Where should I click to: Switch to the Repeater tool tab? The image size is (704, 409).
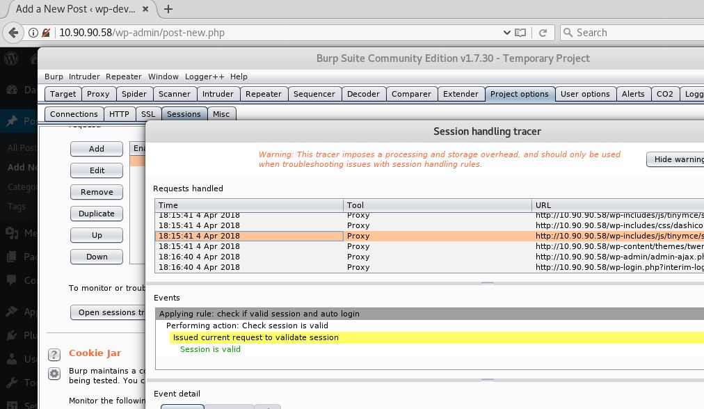coord(264,94)
